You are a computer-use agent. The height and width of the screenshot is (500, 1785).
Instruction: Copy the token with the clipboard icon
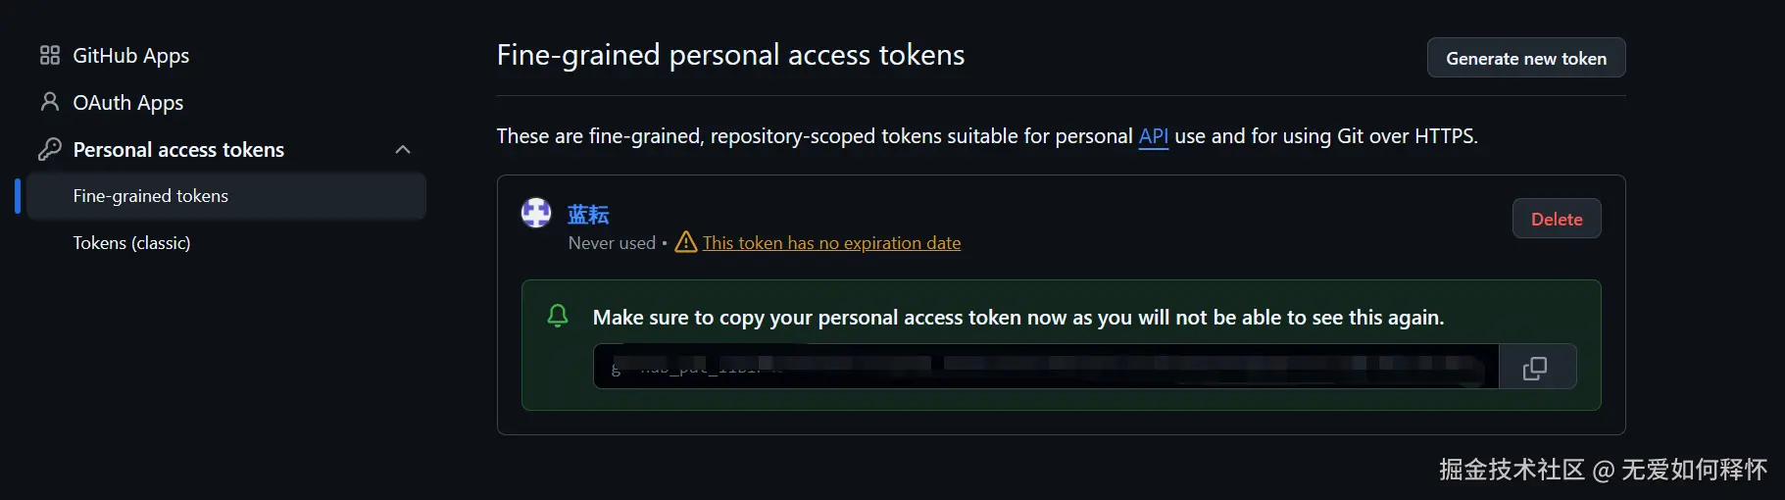[x=1535, y=367]
